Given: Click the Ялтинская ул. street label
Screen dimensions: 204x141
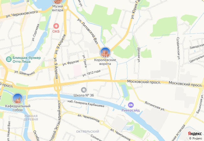Looking at the screenshot, I should [155, 106].
